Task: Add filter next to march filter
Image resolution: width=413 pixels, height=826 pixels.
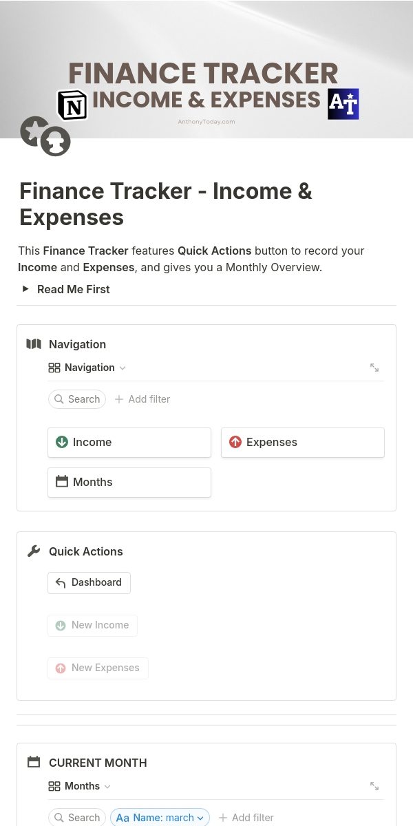Action: click(246, 818)
